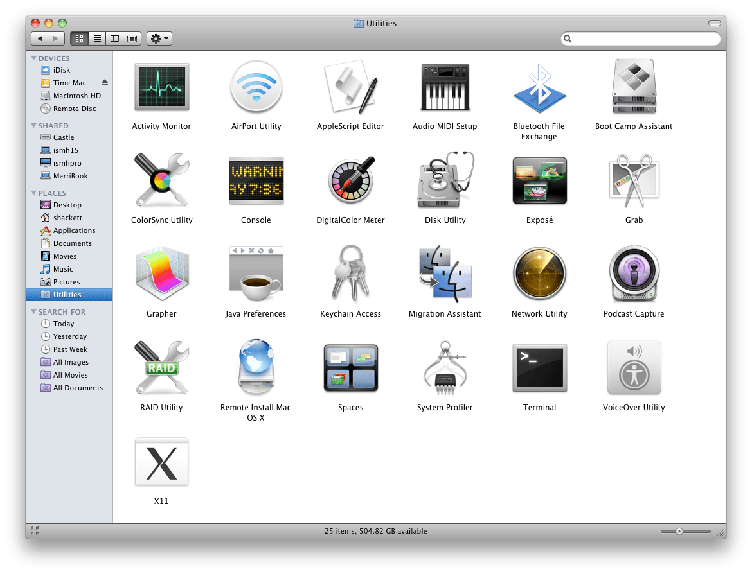Open Movies in the sidebar

coord(69,257)
